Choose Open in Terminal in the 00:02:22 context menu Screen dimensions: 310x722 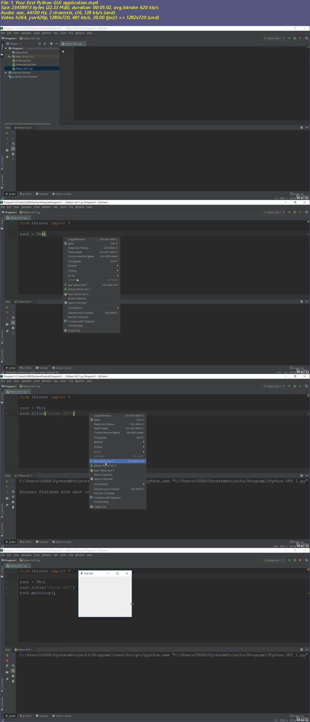pyautogui.click(x=92, y=303)
